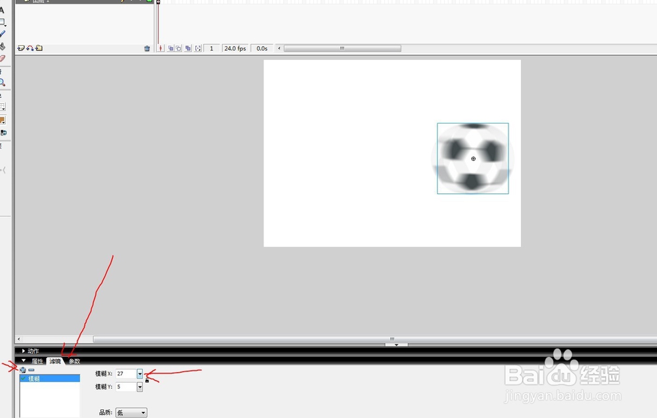Open the stroke style option box
This screenshot has width=657, height=418.
(3, 106)
